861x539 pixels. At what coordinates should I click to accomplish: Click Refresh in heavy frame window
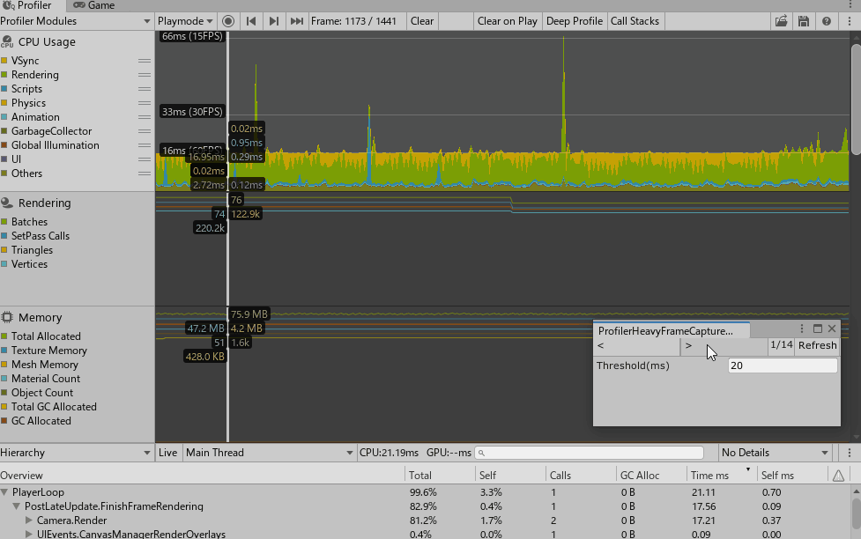tap(818, 345)
